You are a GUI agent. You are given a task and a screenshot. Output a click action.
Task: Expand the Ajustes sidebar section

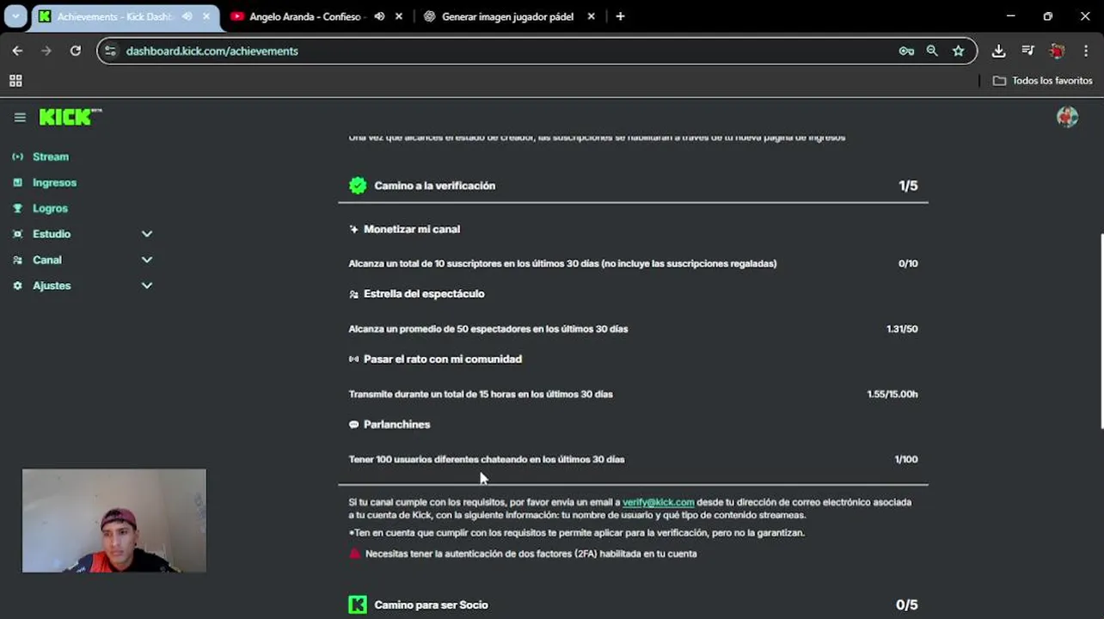(x=147, y=285)
